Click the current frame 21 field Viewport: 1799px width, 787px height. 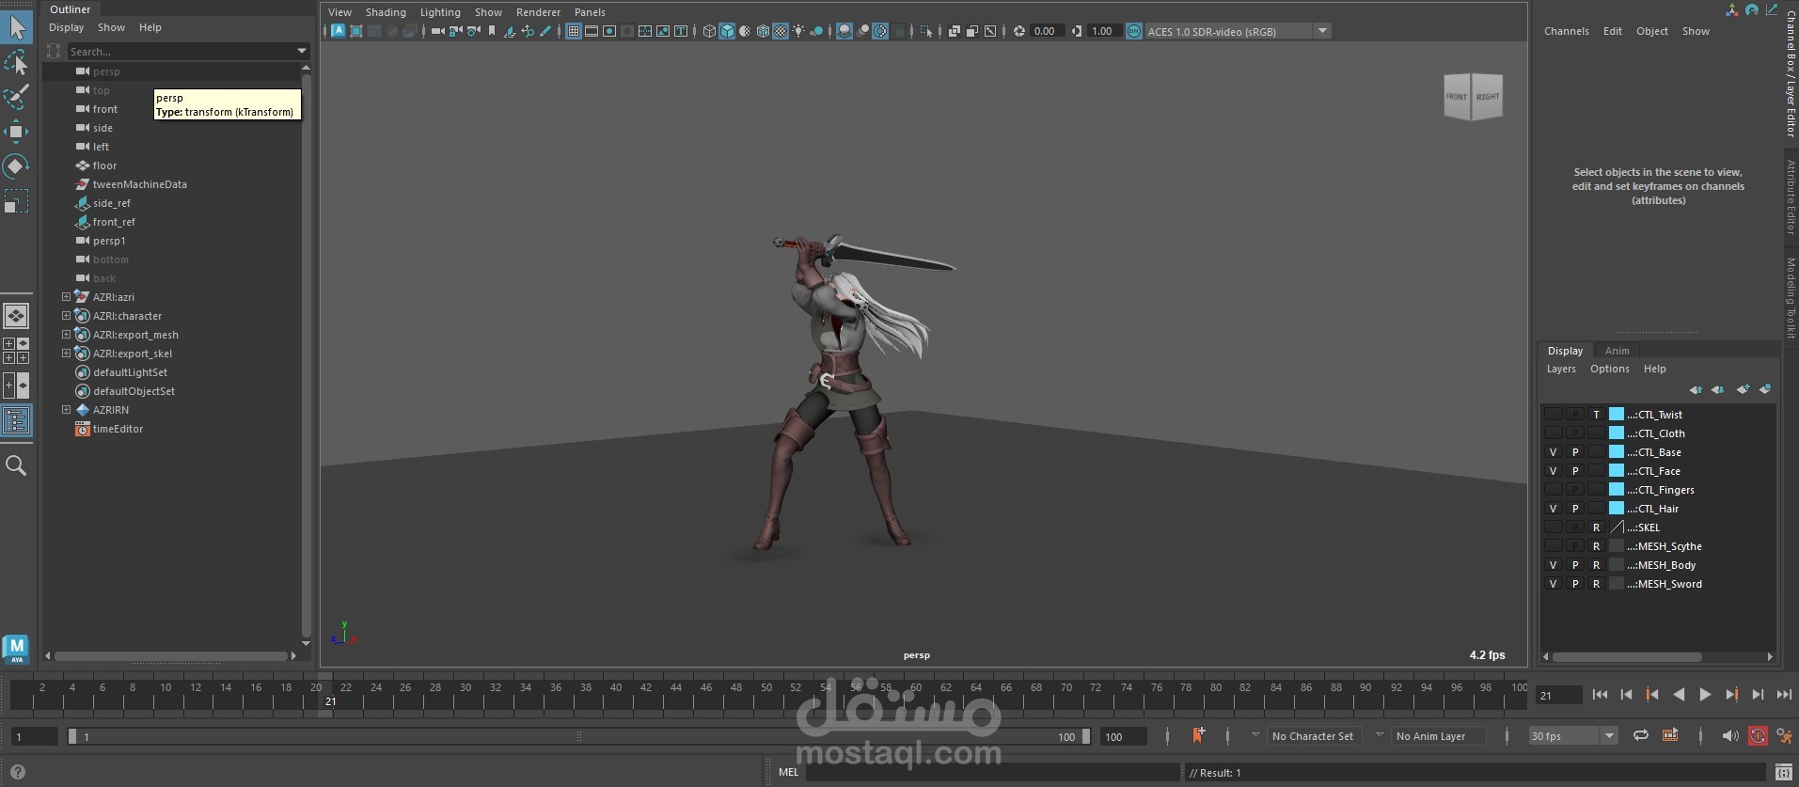pyautogui.click(x=1557, y=696)
